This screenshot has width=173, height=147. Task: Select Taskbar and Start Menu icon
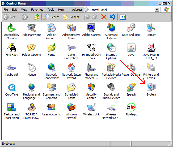pyautogui.click(x=12, y=107)
